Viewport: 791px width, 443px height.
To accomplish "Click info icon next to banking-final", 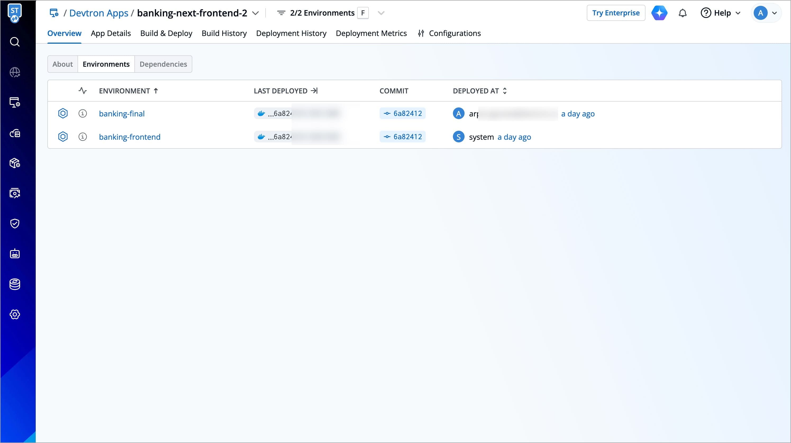I will click(83, 113).
